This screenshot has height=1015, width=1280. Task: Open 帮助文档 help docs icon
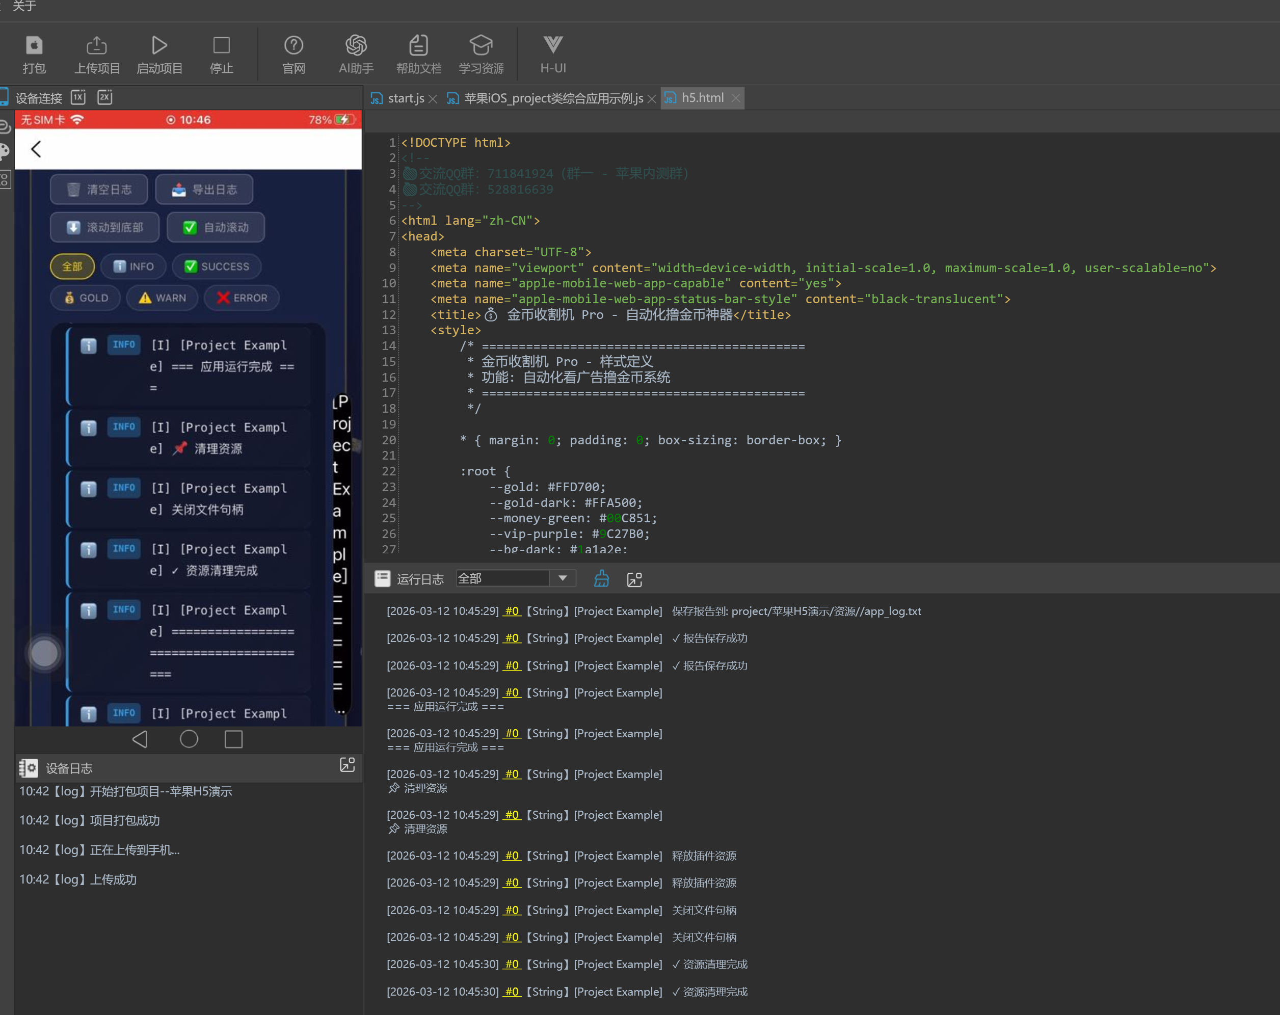[x=418, y=46]
